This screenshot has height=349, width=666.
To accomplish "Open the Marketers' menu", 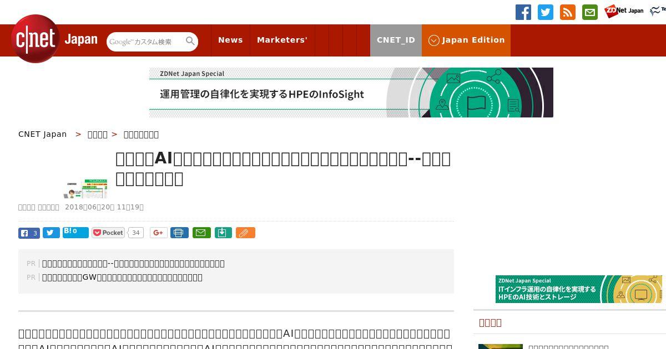I will (282, 40).
